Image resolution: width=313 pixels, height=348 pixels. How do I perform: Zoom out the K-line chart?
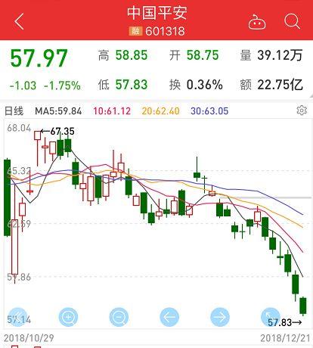119,317
